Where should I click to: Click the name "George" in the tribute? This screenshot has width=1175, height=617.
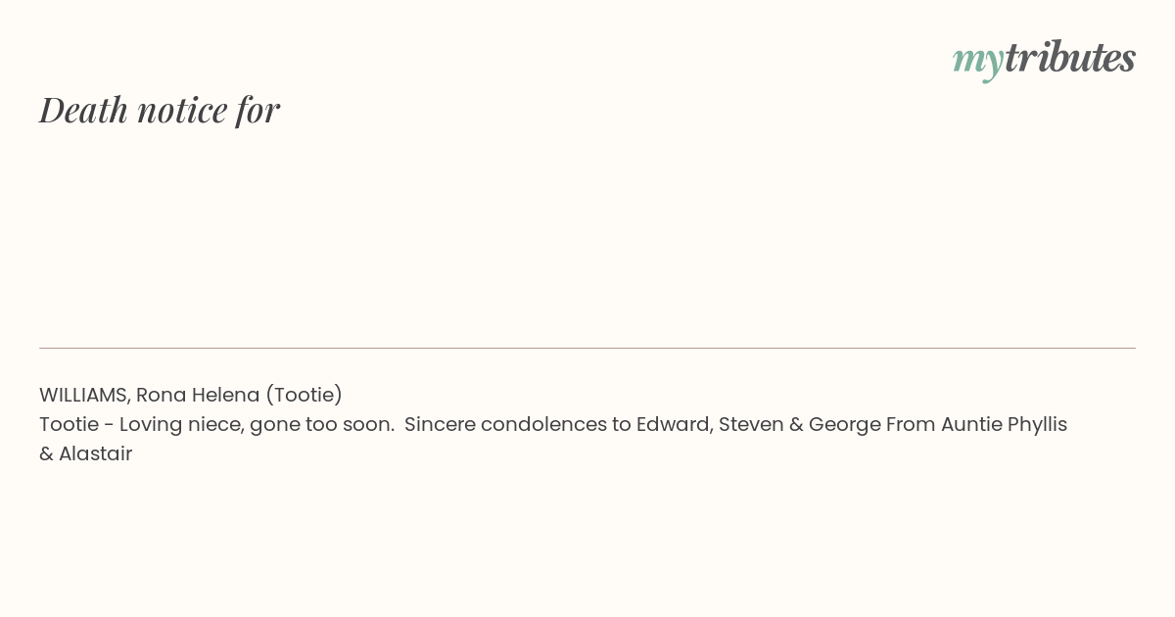point(844,424)
